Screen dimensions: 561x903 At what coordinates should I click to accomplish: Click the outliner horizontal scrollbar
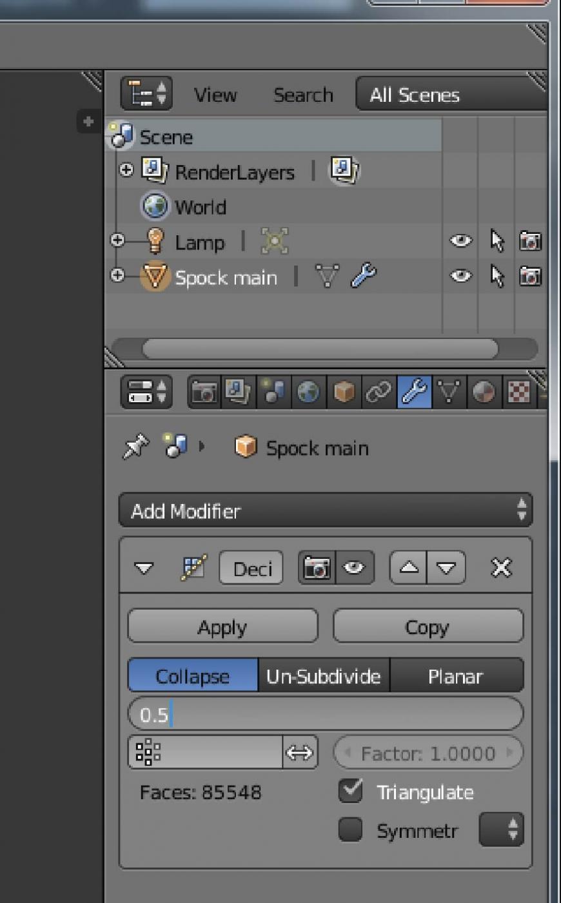pos(320,349)
